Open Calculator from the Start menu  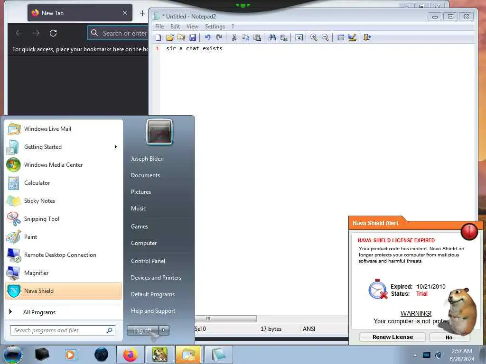coord(64,182)
